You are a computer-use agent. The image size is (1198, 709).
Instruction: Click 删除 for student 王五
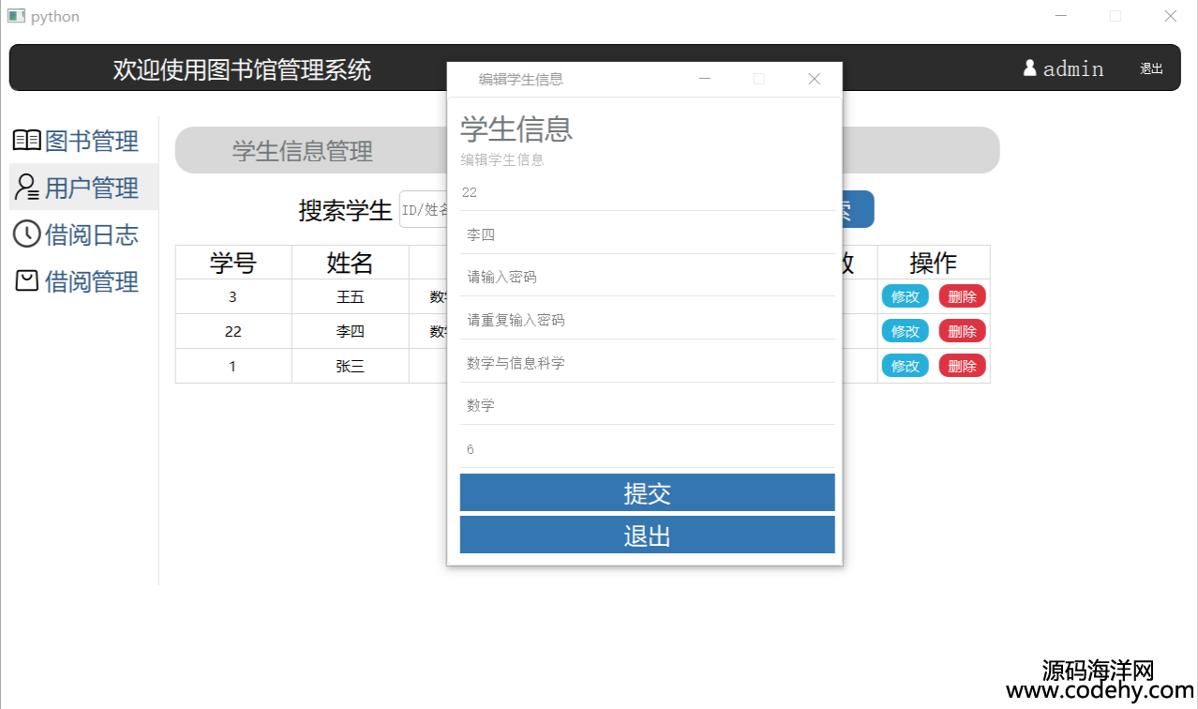pos(962,296)
